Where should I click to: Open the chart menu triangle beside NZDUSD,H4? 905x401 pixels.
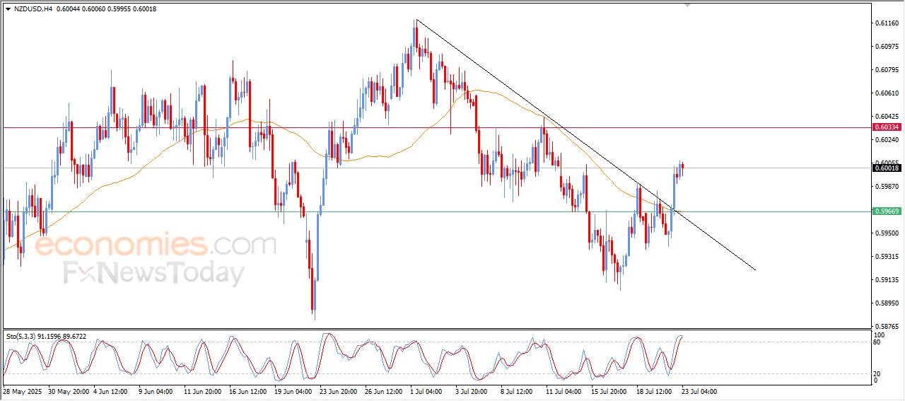tap(8, 8)
